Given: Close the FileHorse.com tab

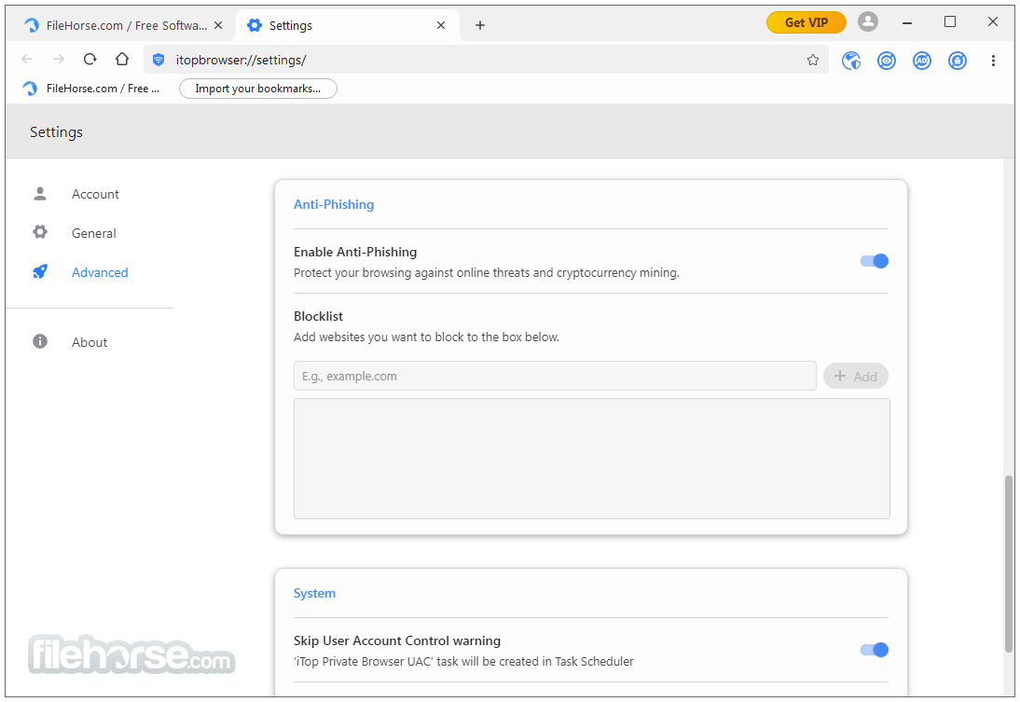Looking at the screenshot, I should pyautogui.click(x=218, y=25).
